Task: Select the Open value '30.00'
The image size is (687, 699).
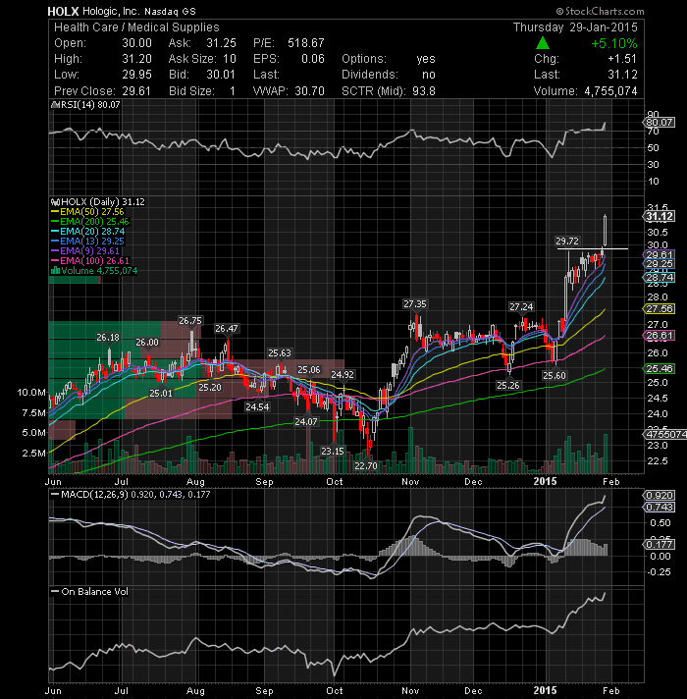Action: pos(136,43)
